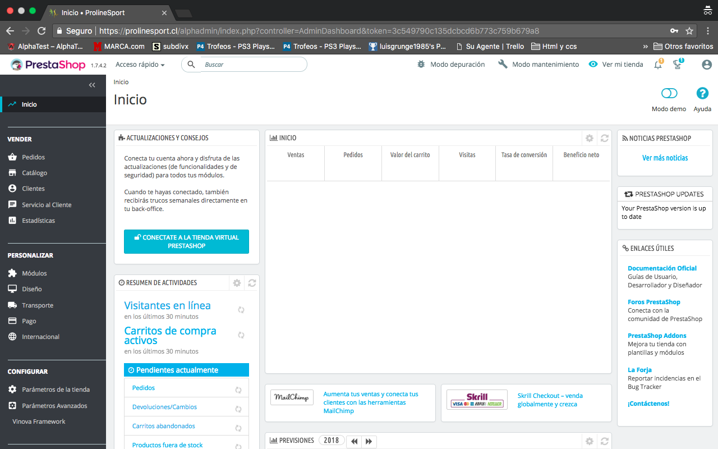718x449 pixels.
Task: Refresh the Inicio dashboard panel
Action: click(604, 138)
